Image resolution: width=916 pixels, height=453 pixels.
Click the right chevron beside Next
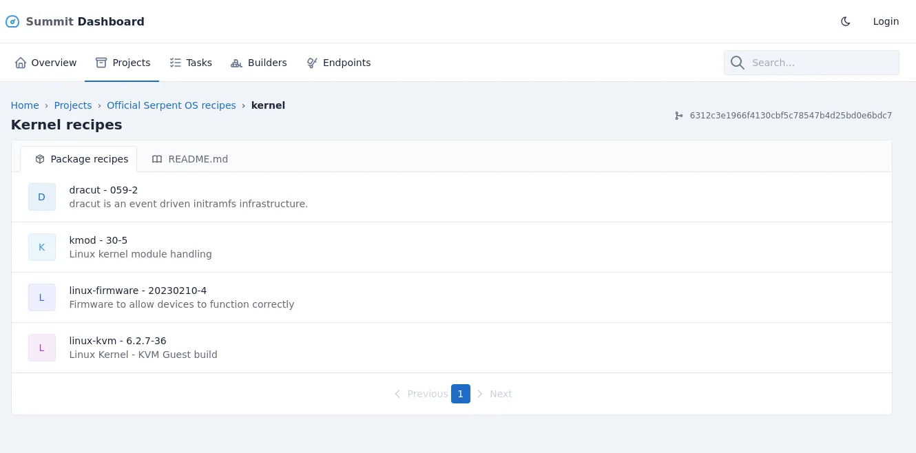point(480,394)
